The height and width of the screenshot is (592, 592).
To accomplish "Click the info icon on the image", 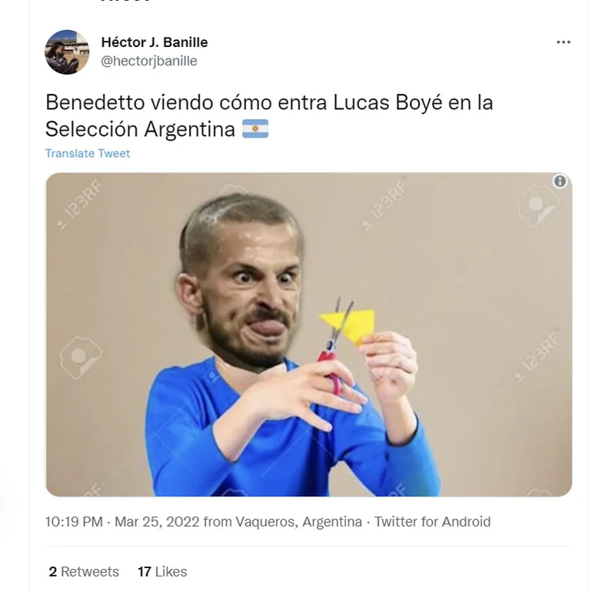I will tap(560, 181).
